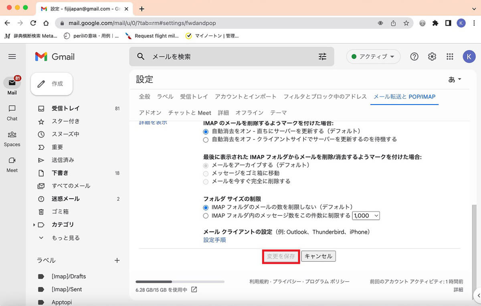Expand the カテゴリ label group
Viewport: 481px width, 306px height.
click(x=34, y=225)
